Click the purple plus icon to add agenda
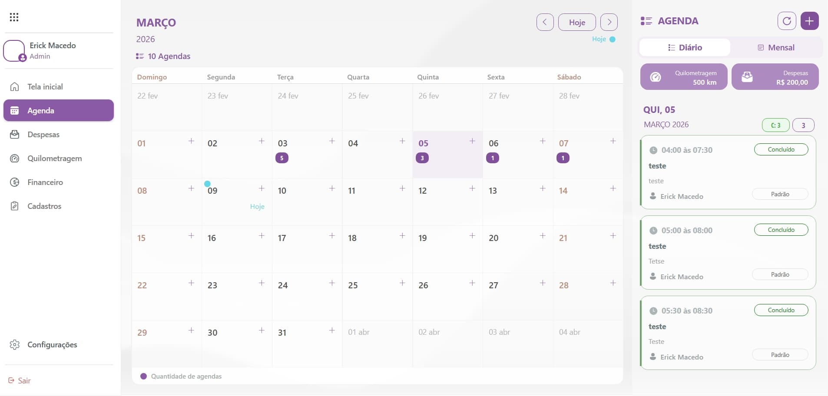Image resolution: width=828 pixels, height=396 pixels. (810, 20)
